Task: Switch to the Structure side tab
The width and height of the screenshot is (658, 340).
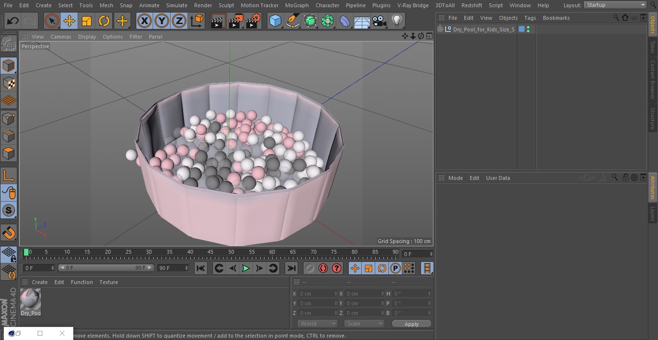Action: [653, 119]
